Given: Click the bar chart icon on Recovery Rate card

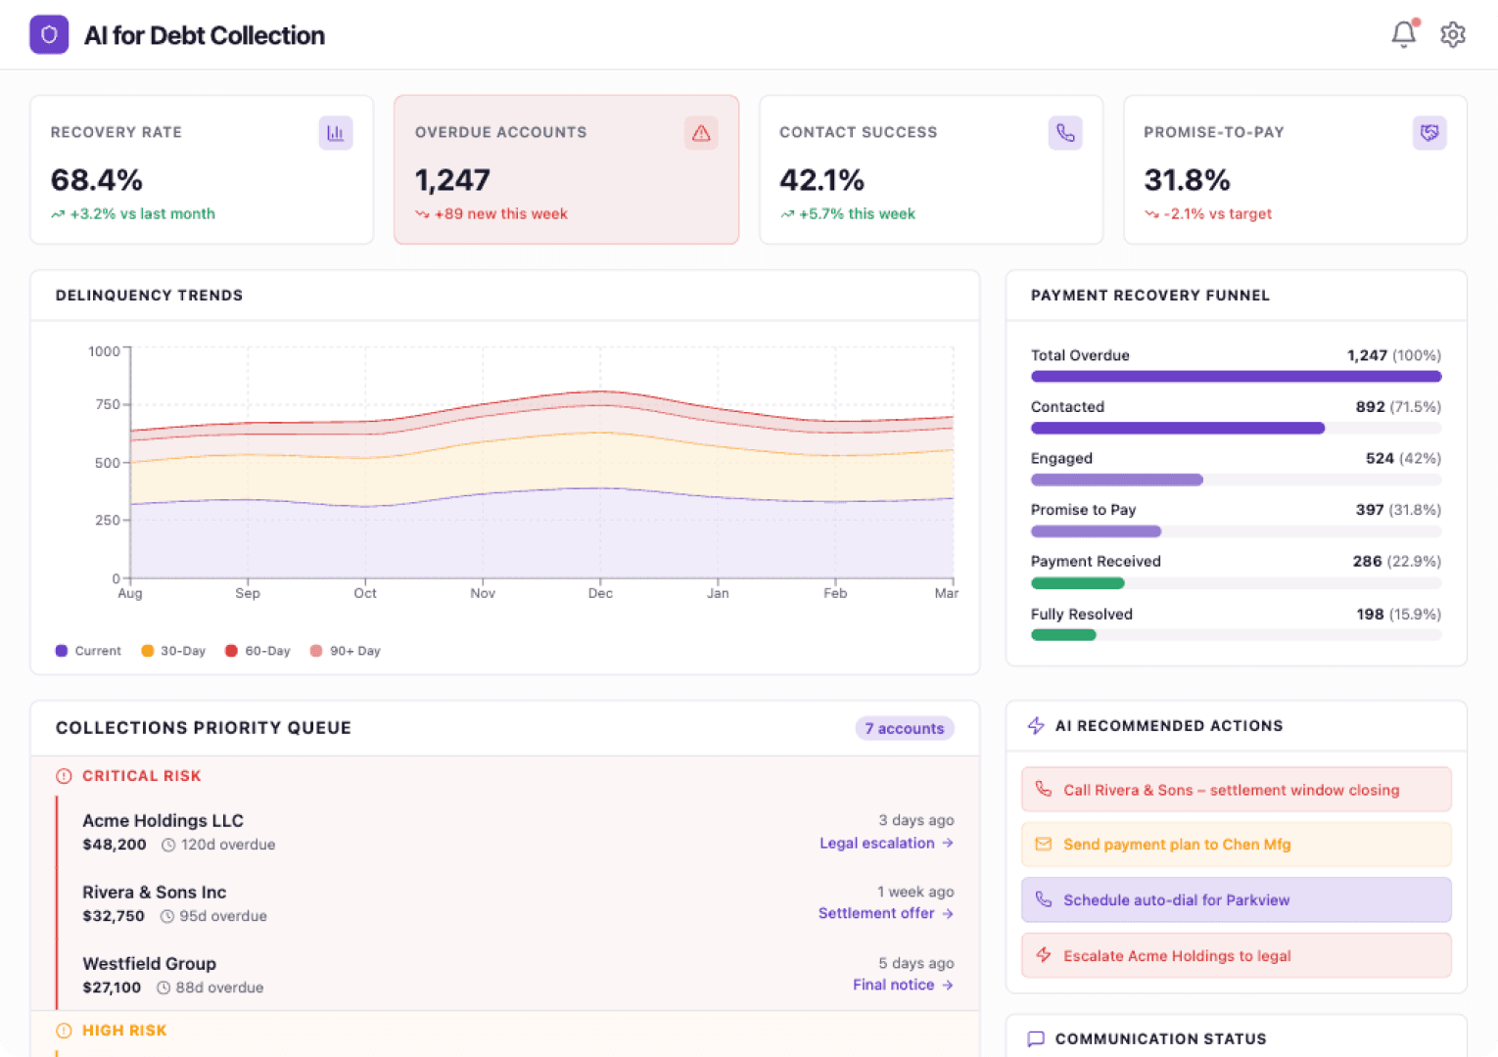Looking at the screenshot, I should click(336, 132).
